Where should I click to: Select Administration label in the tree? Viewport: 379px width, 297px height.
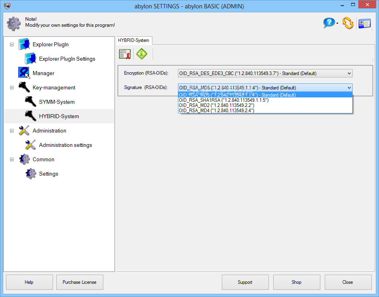tap(49, 131)
